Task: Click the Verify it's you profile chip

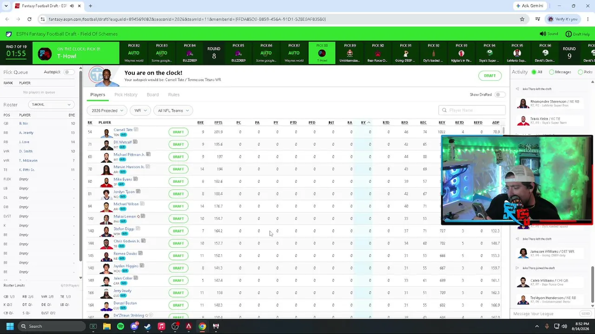Action: pyautogui.click(x=562, y=19)
